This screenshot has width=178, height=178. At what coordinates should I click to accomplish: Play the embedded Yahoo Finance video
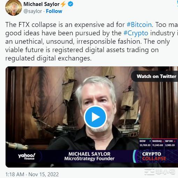point(95,117)
